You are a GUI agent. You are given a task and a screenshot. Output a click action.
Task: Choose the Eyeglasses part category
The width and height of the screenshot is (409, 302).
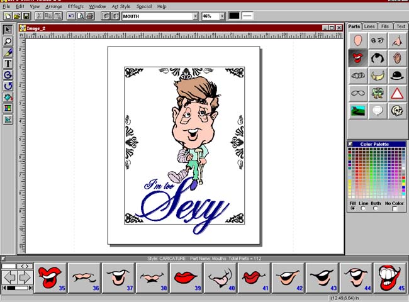point(358,93)
